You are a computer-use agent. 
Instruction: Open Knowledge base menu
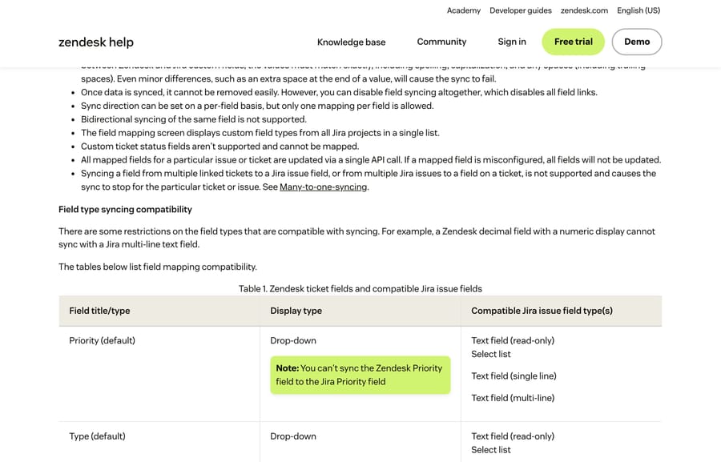[352, 42]
